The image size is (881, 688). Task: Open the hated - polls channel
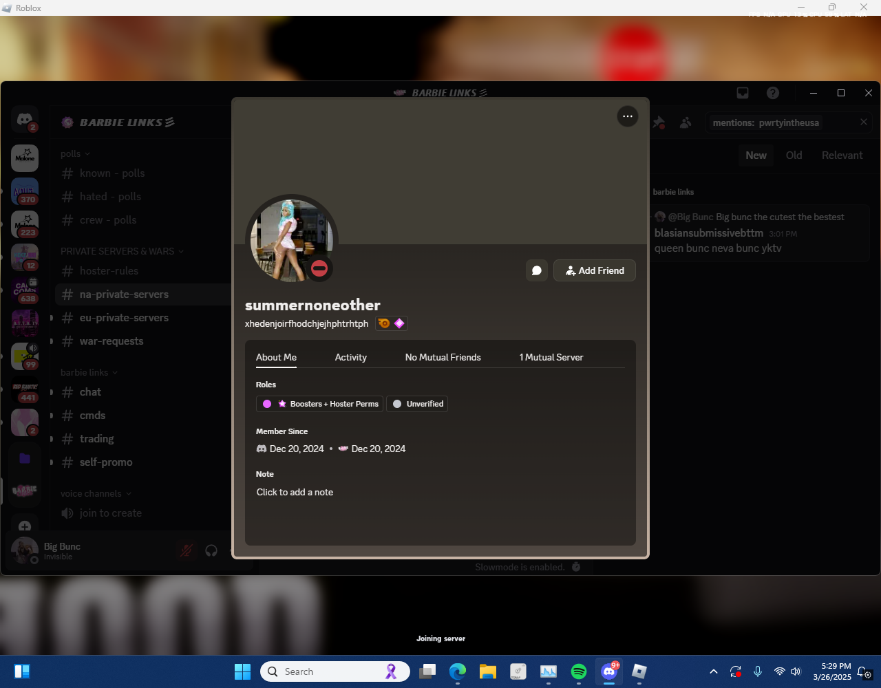click(142, 197)
